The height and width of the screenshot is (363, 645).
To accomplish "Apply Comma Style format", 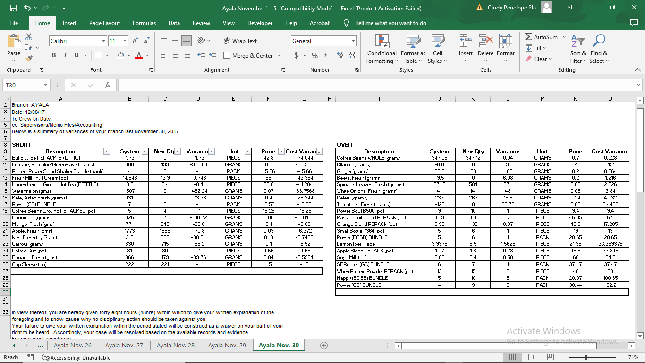I will tap(326, 55).
